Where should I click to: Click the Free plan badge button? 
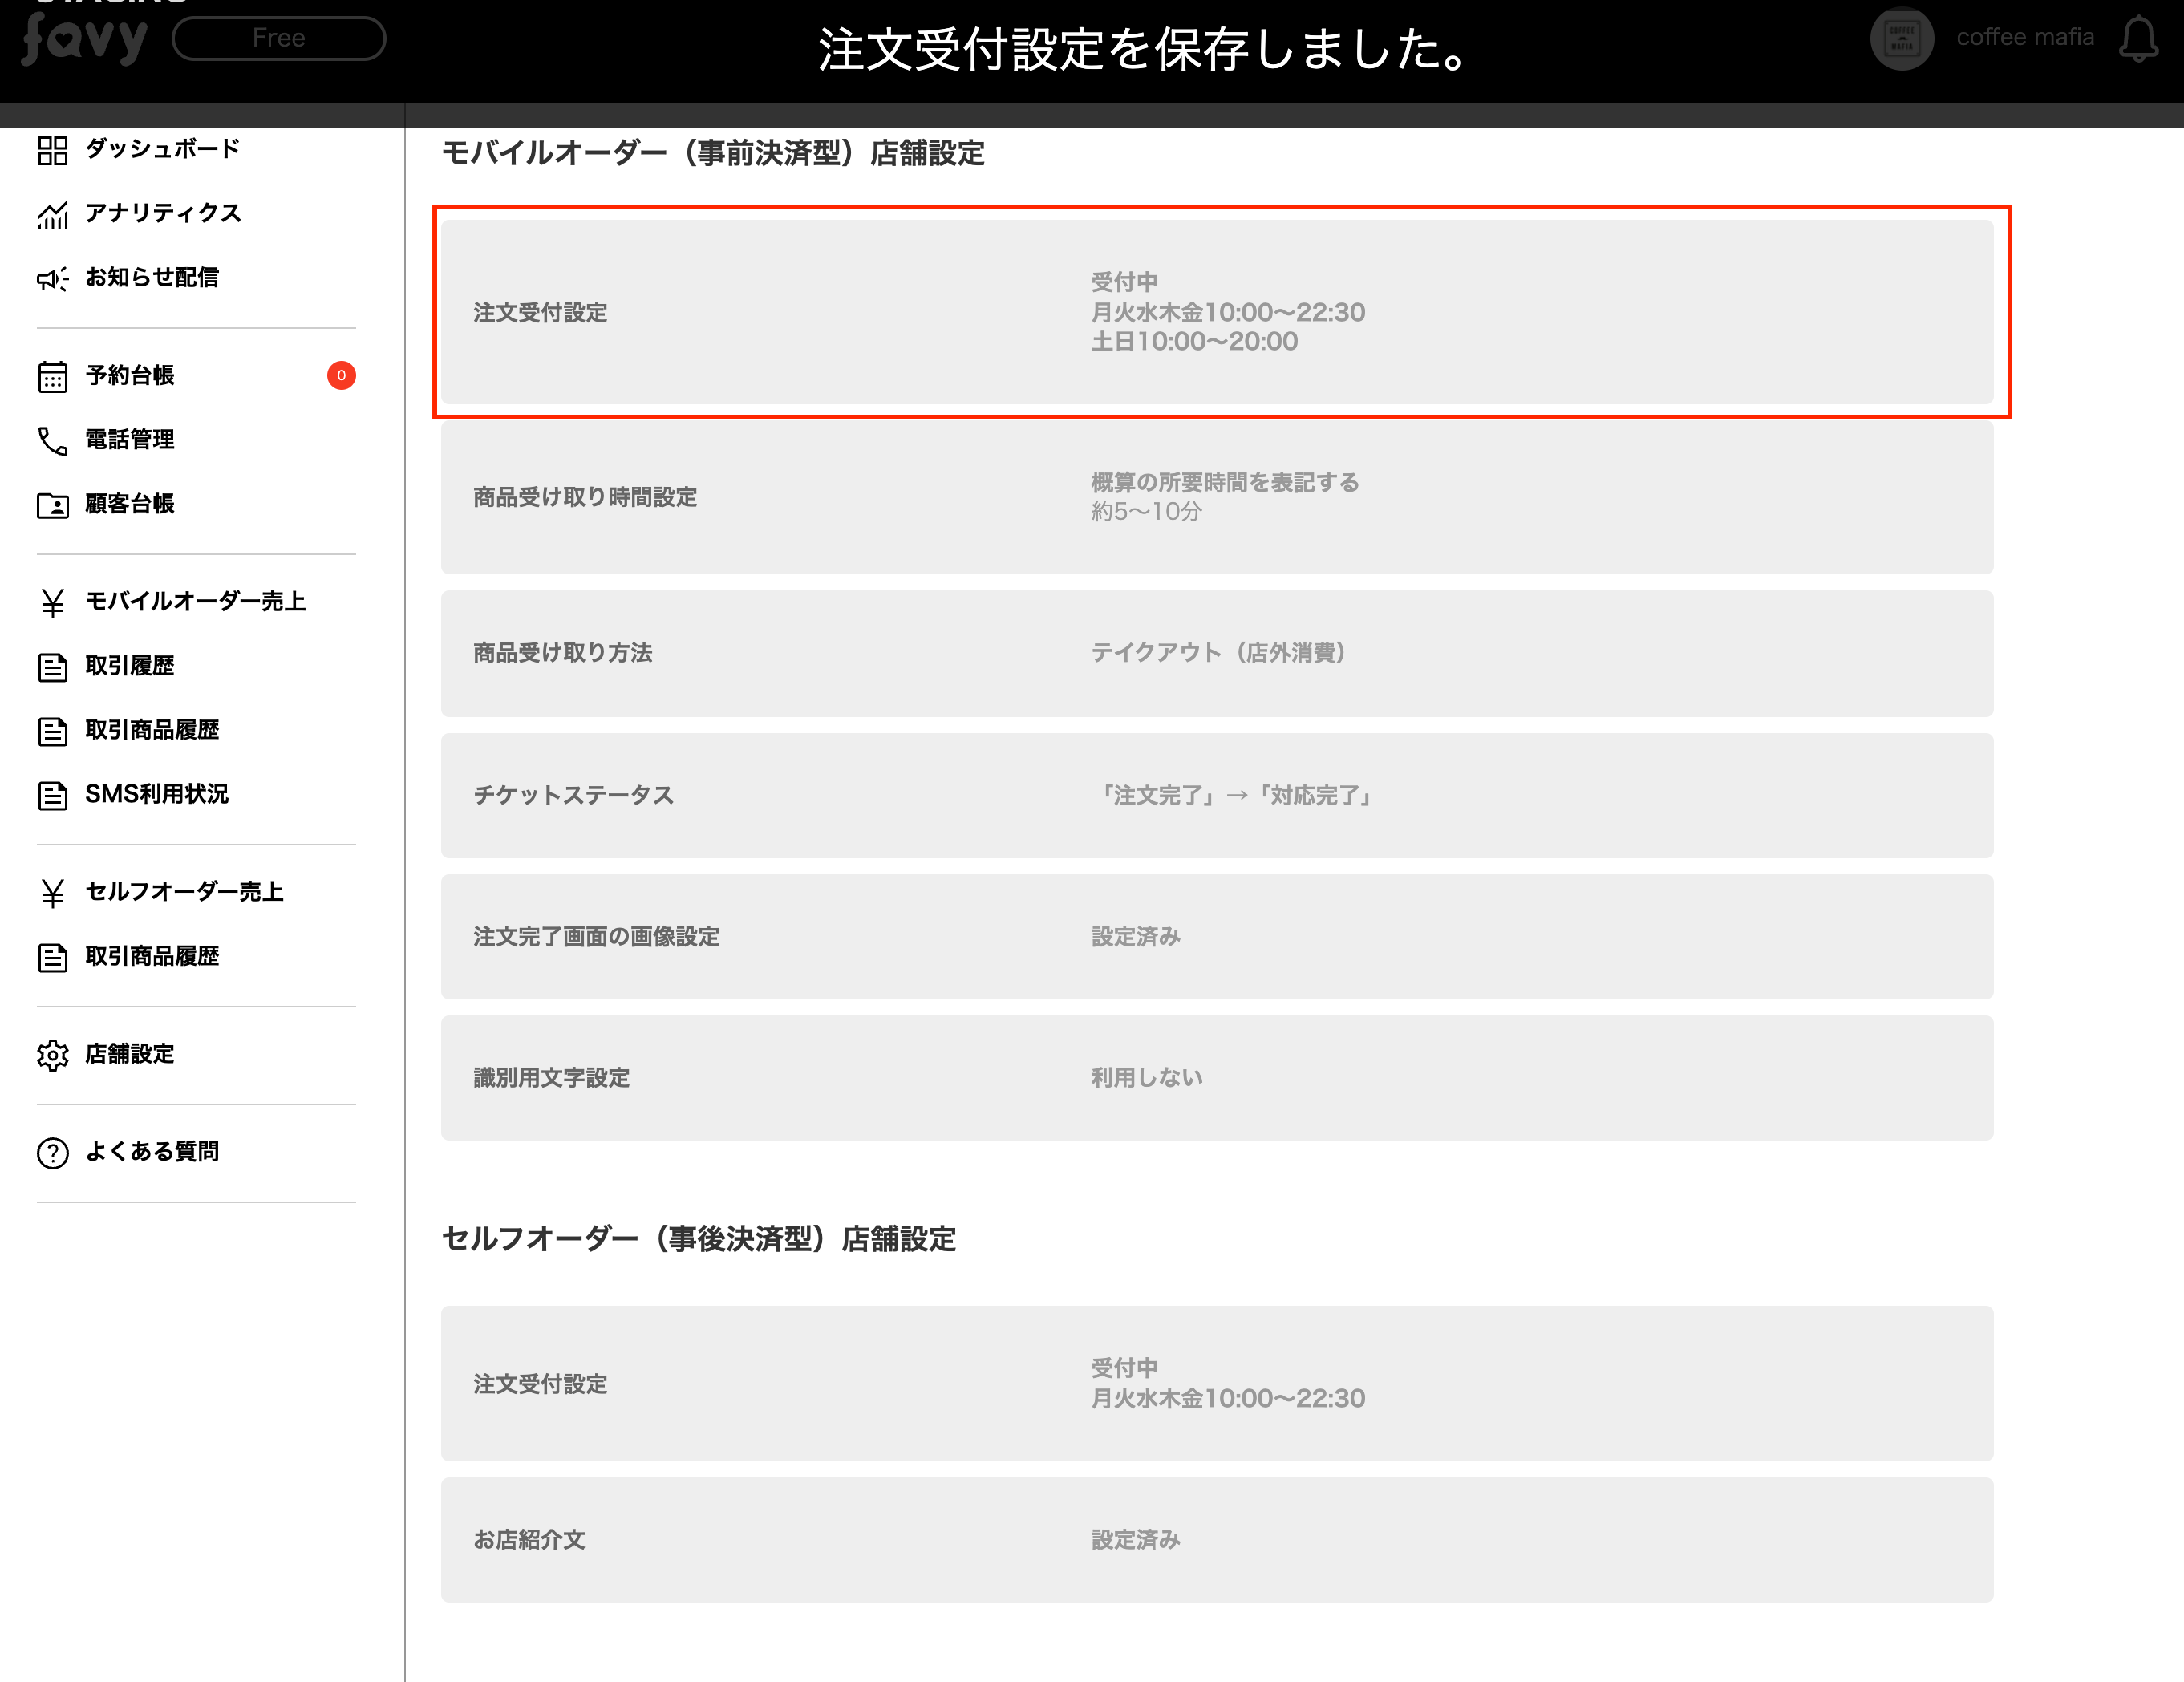click(x=278, y=38)
